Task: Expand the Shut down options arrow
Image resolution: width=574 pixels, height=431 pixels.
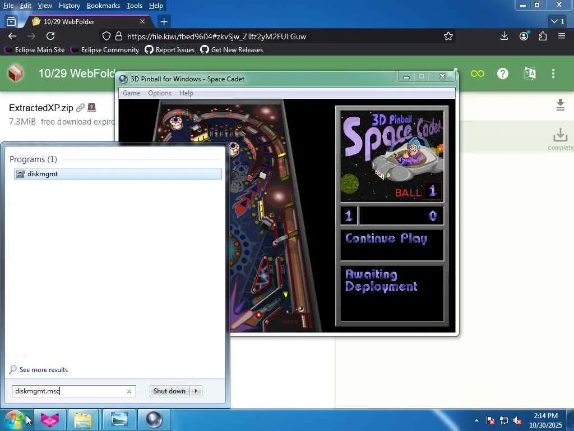Action: (196, 391)
